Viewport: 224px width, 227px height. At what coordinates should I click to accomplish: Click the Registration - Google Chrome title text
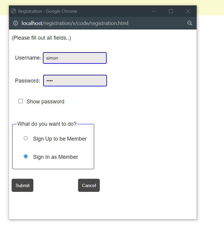48,11
